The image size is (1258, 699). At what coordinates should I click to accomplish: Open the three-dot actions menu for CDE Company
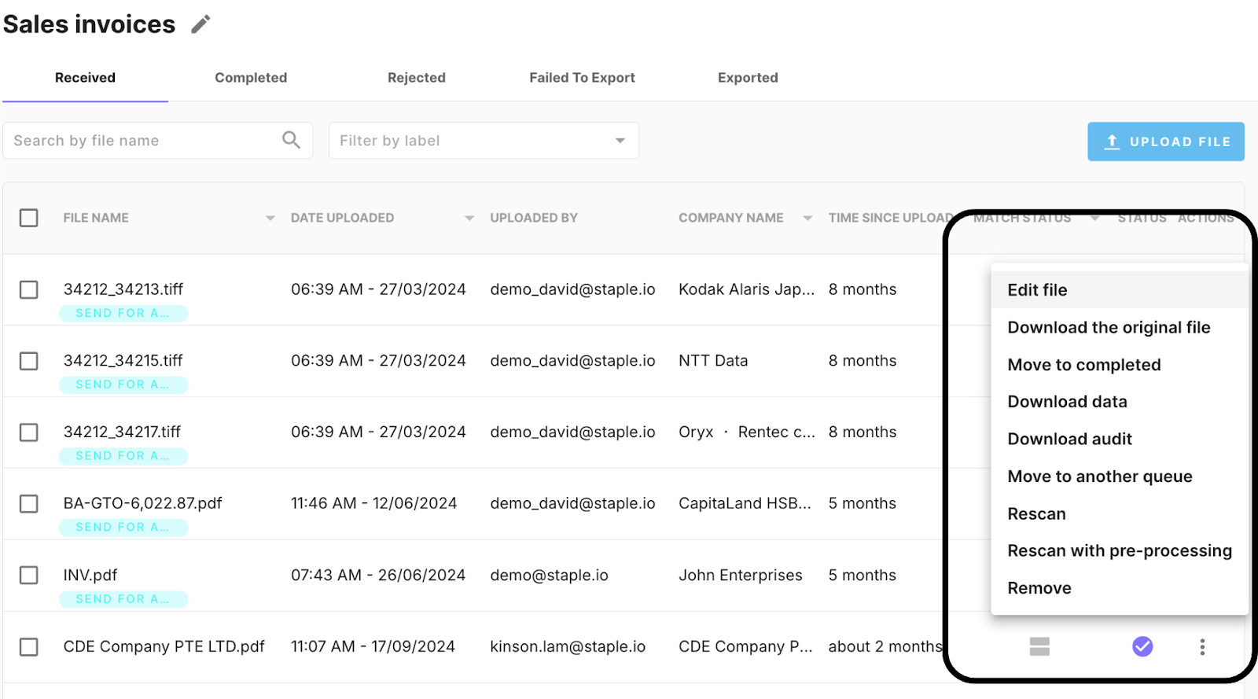tap(1201, 646)
